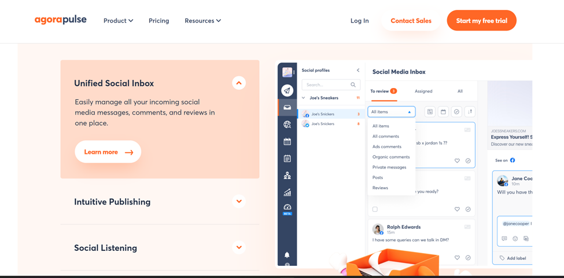This screenshot has width=564, height=278.
Task: Click the workspace avatar at sidebar top
Action: click(287, 72)
